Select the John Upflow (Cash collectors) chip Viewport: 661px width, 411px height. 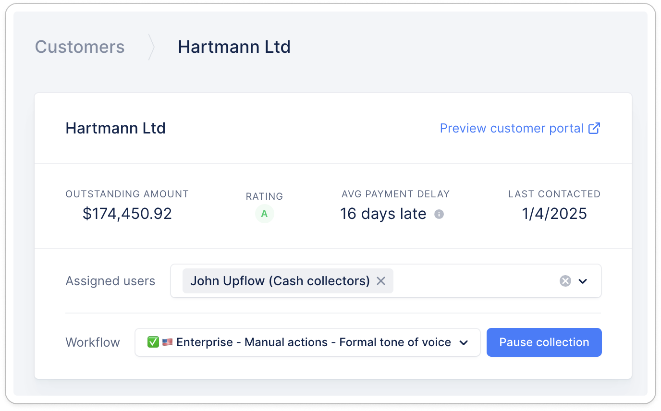pos(280,281)
